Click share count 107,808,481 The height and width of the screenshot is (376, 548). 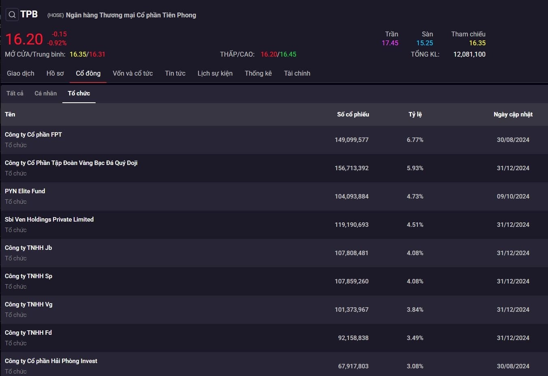pyautogui.click(x=352, y=253)
